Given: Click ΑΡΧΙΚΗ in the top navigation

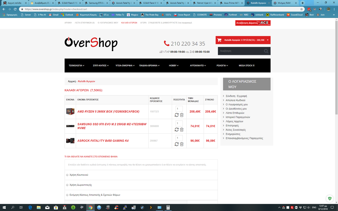Looking at the screenshot, I should tap(68, 23).
